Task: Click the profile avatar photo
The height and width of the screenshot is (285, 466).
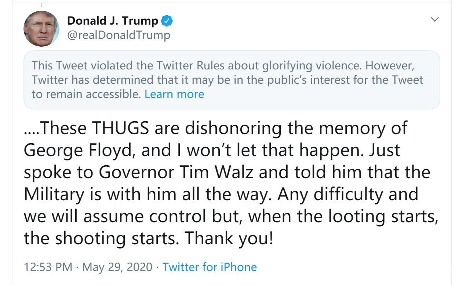Action: pos(41,28)
